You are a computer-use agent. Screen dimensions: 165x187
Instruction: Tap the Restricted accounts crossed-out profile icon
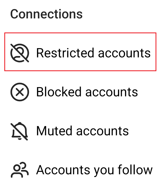20,53
